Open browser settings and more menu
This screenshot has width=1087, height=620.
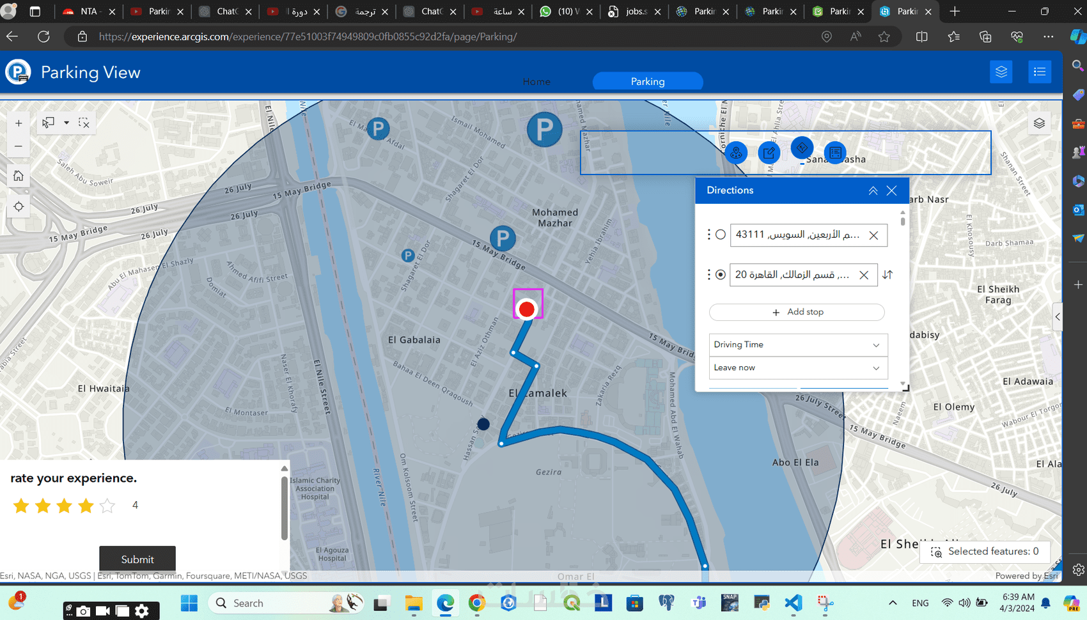[1048, 36]
